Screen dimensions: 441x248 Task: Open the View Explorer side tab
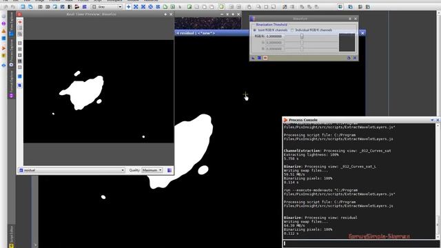(11, 24)
